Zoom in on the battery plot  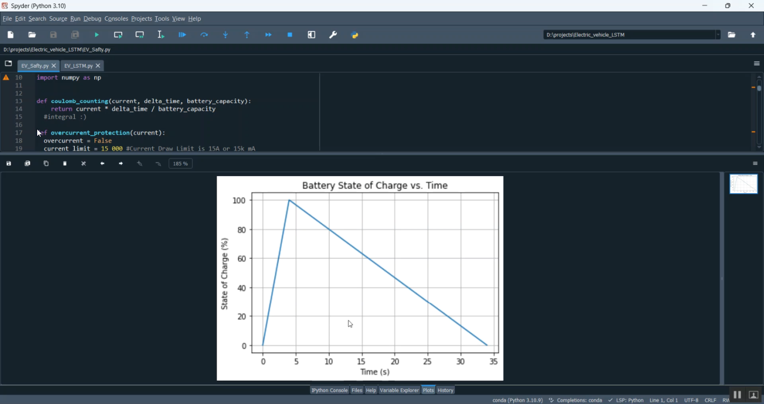point(139,163)
